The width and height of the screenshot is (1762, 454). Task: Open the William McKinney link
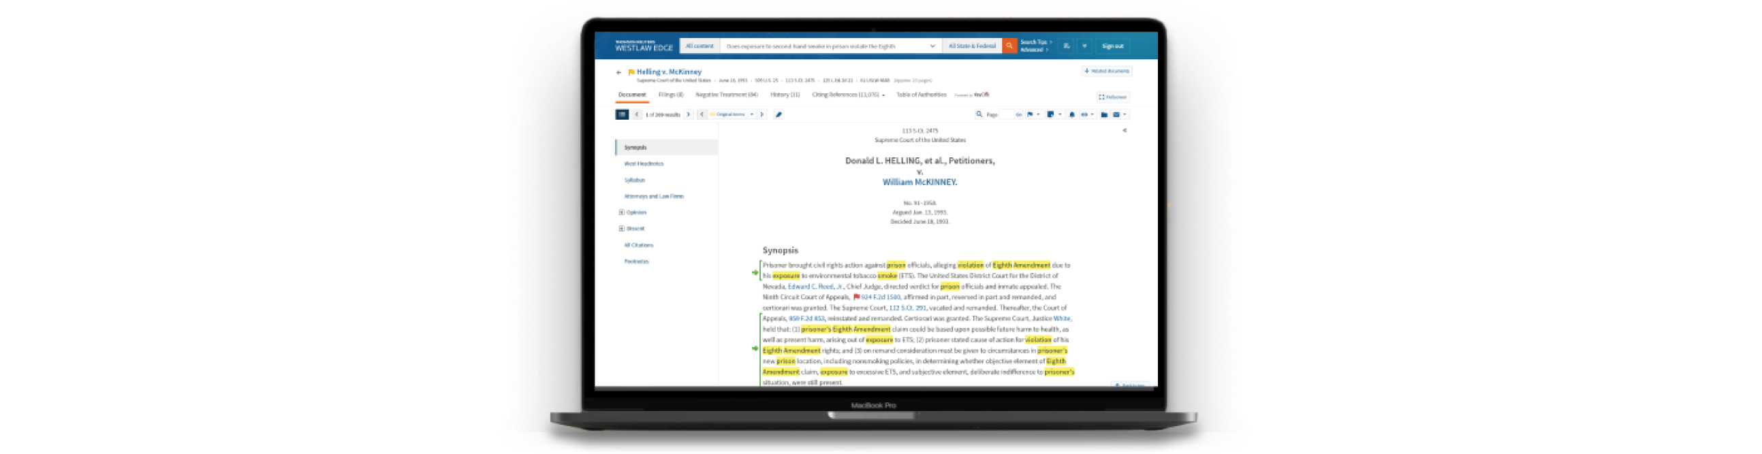919,182
